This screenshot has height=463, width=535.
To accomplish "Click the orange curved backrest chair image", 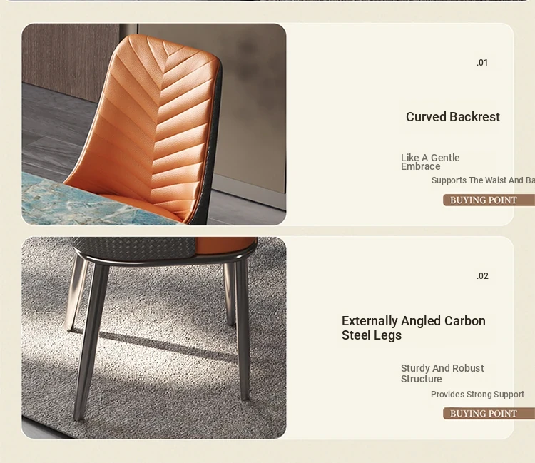I will click(x=154, y=124).
